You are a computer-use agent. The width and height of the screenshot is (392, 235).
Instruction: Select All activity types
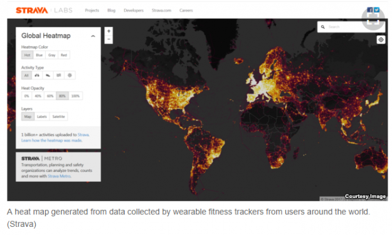pos(26,75)
